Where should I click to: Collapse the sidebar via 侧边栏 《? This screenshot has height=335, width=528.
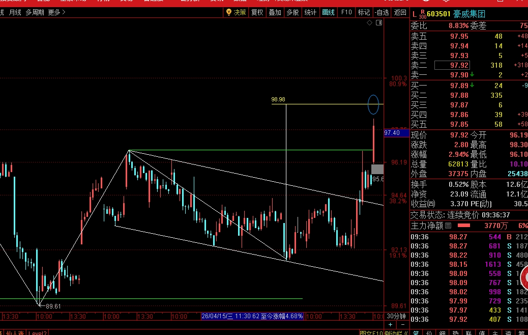pyautogui.click(x=395, y=333)
